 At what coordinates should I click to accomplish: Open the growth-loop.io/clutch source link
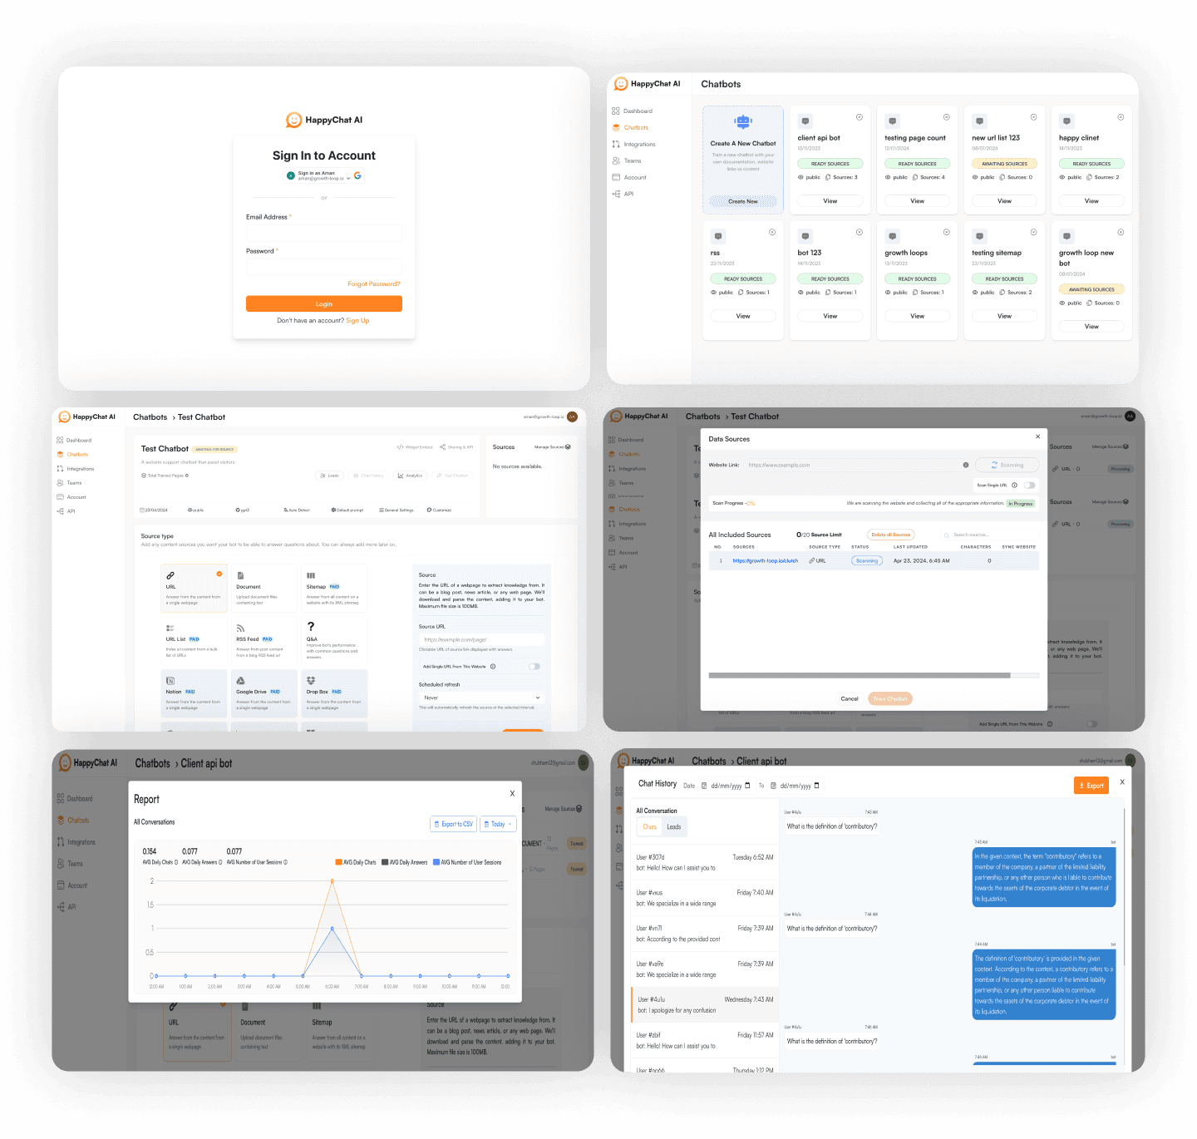766,560
